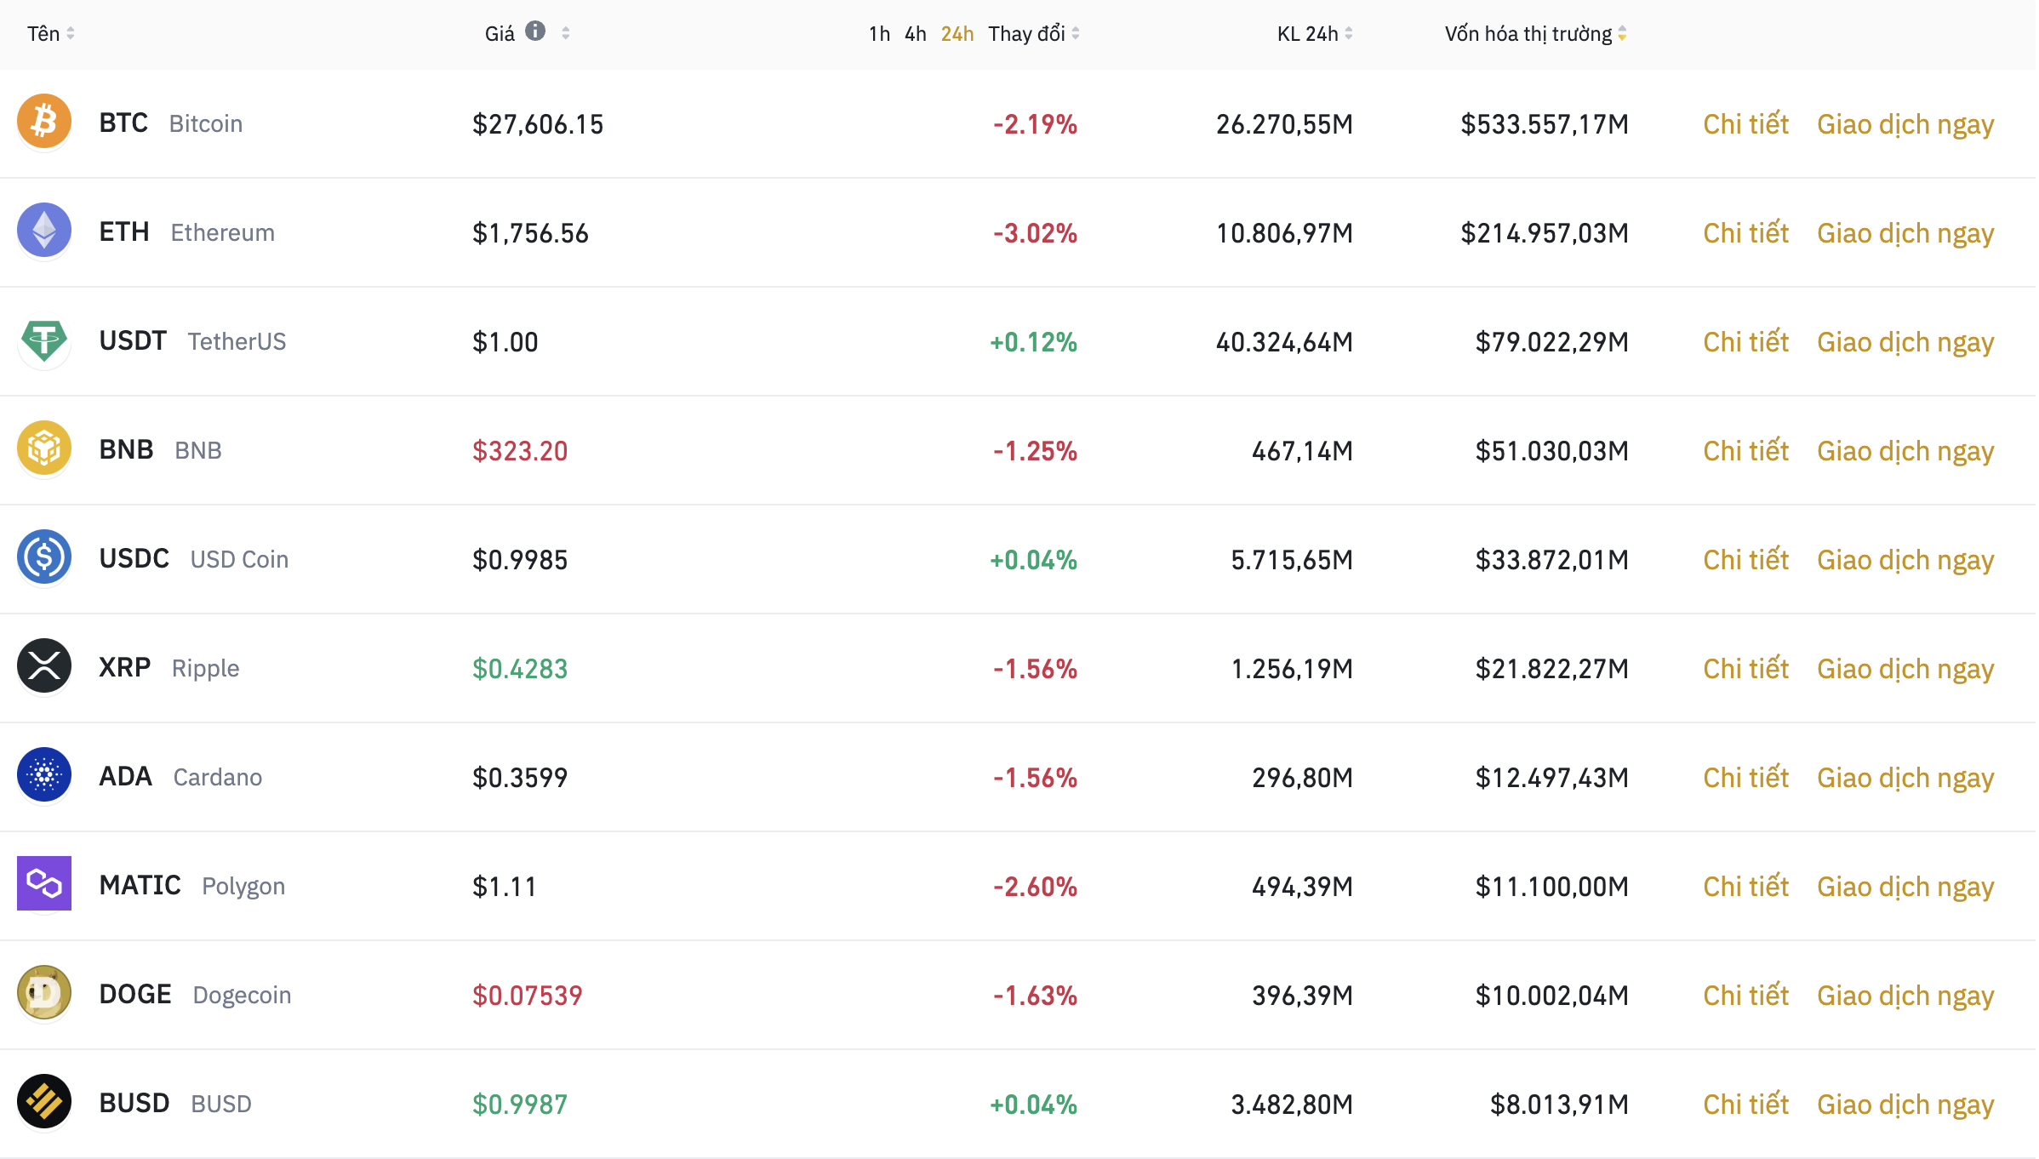Screen dimensions: 2039x1159
Task: Sort by price using Giá arrows
Action: pyautogui.click(x=566, y=33)
